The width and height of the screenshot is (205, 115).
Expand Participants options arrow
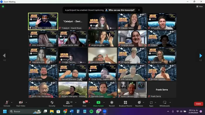click(76, 102)
